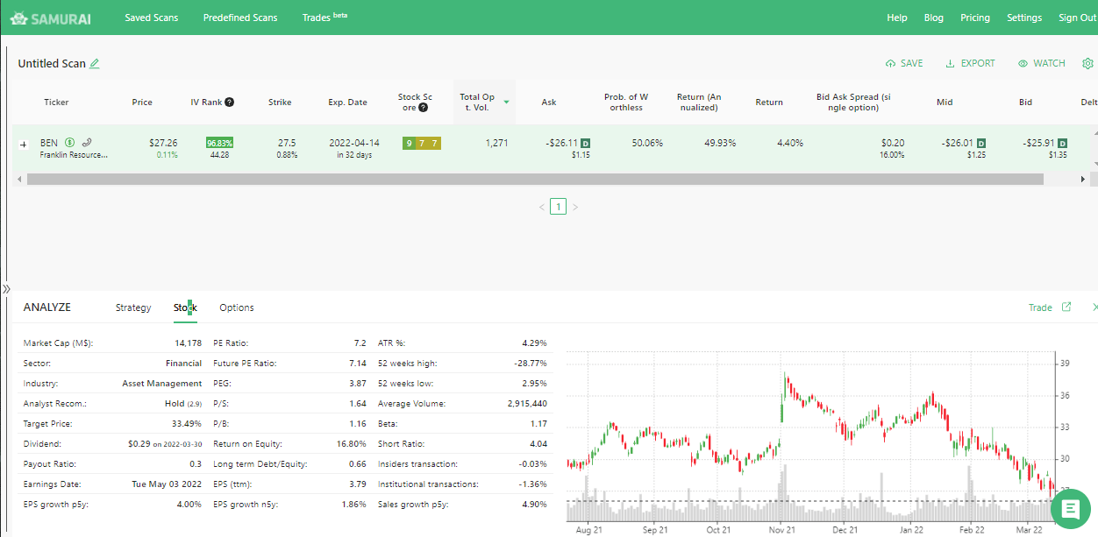Save the current scan

[904, 64]
